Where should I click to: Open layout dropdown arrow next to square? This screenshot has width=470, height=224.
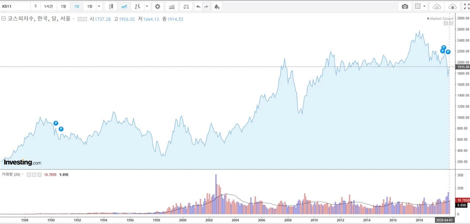click(x=425, y=6)
